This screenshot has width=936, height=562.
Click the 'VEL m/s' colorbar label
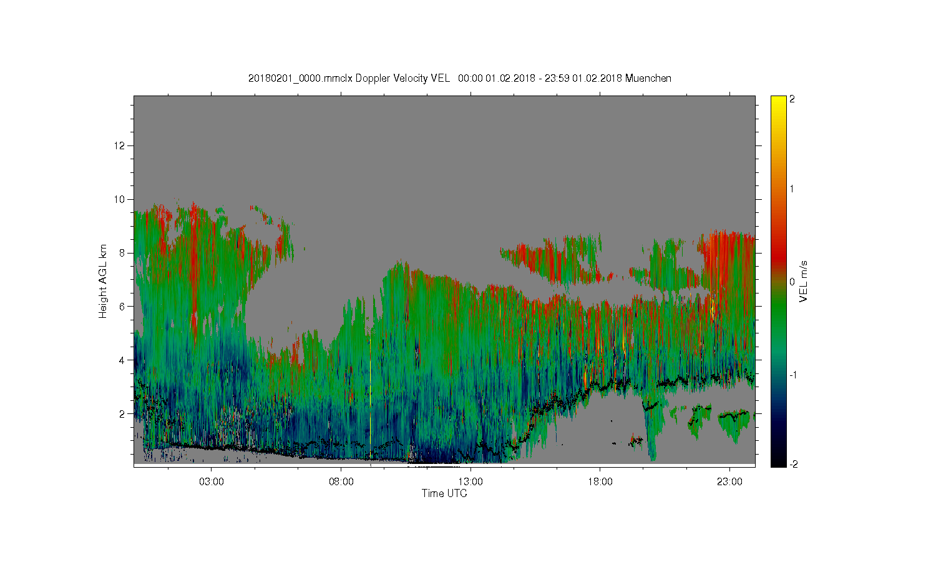803,282
